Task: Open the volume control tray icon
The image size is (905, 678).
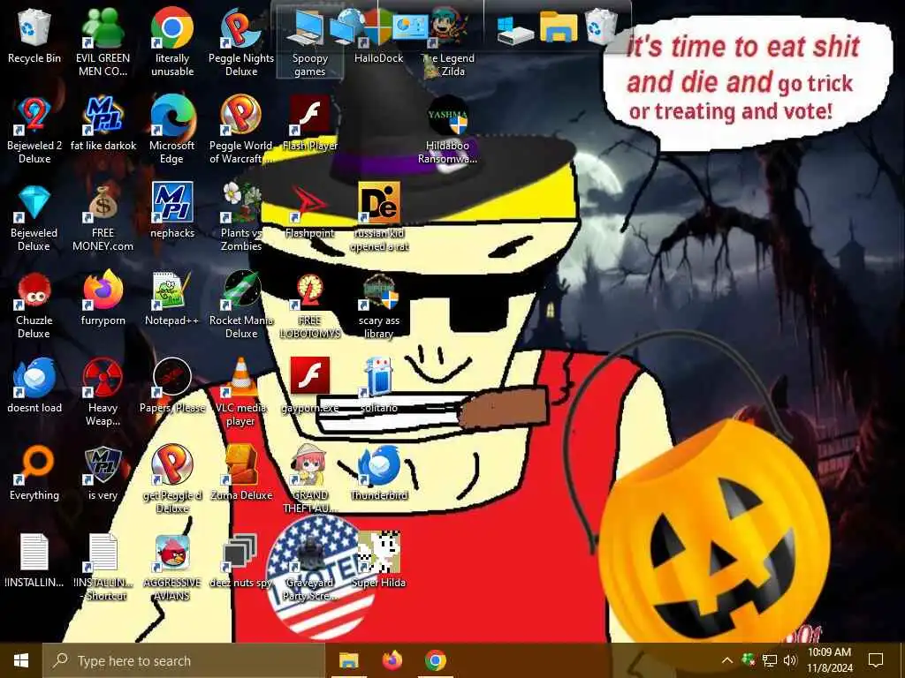Action: (x=790, y=660)
